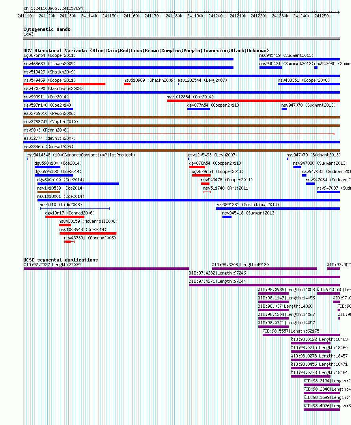
Task: Select nsv5110 (Kidd2008) label
Action: click(61, 205)
